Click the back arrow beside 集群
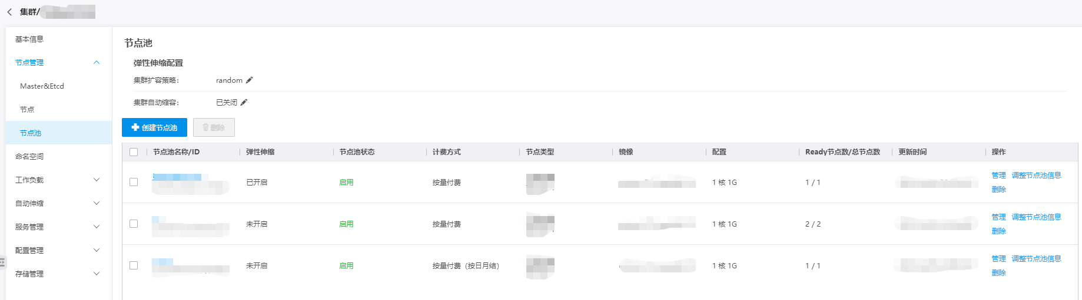 tap(9, 12)
